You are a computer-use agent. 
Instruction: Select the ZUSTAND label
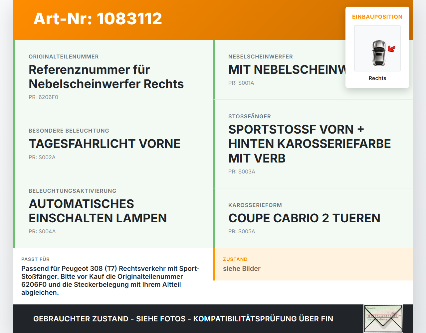(x=235, y=259)
